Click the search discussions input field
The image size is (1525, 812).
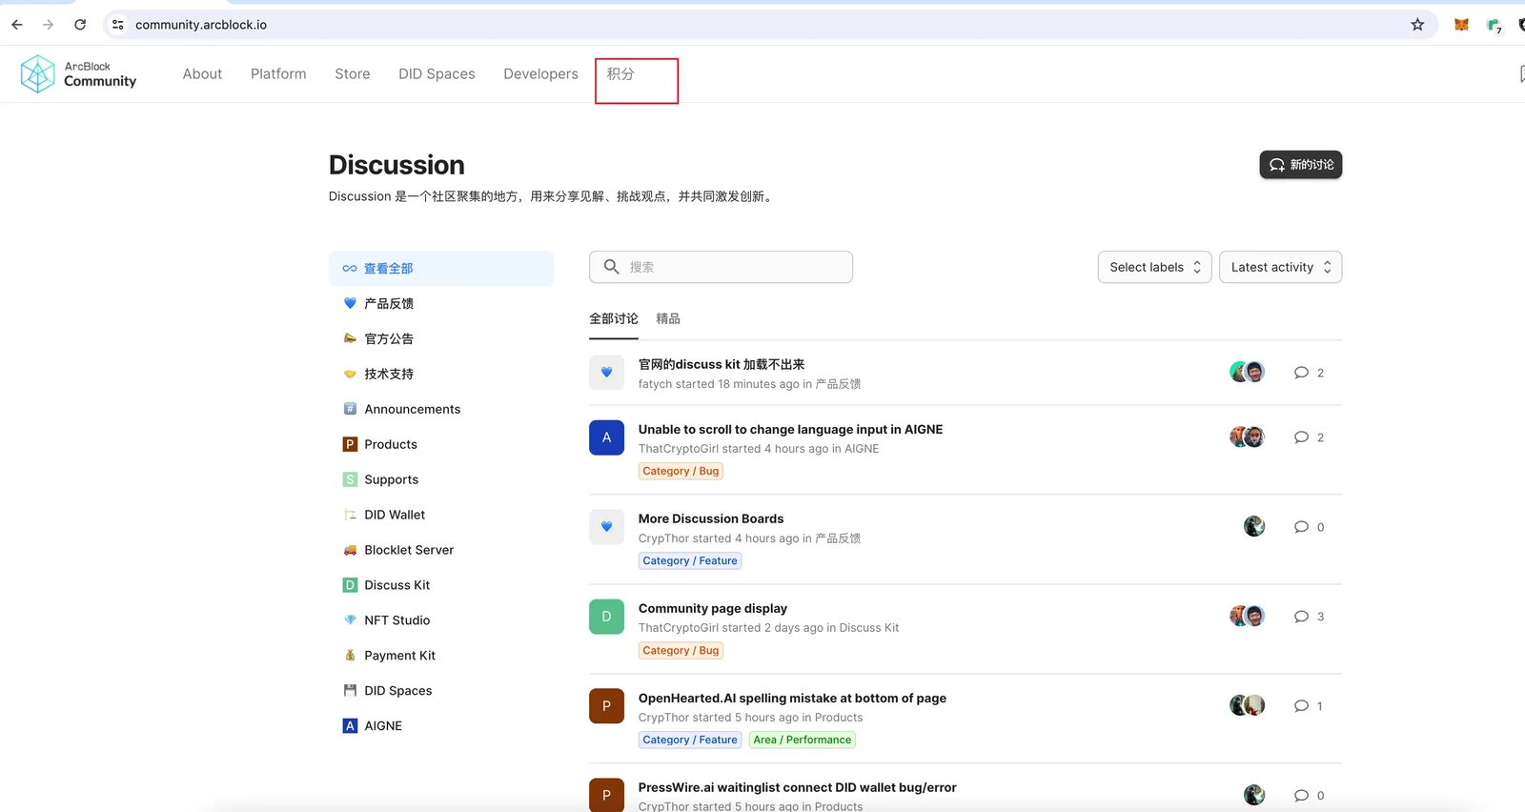(x=721, y=267)
